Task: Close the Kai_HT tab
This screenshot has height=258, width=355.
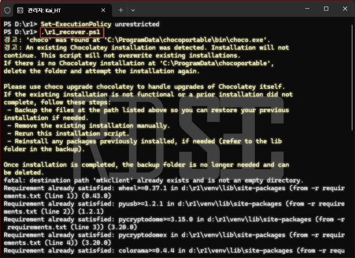Action: point(103,10)
